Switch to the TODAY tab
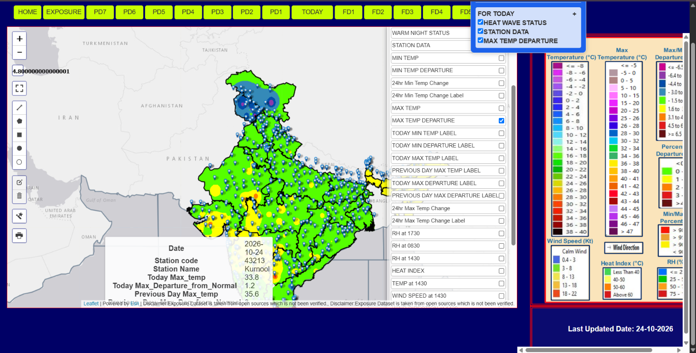 312,12
